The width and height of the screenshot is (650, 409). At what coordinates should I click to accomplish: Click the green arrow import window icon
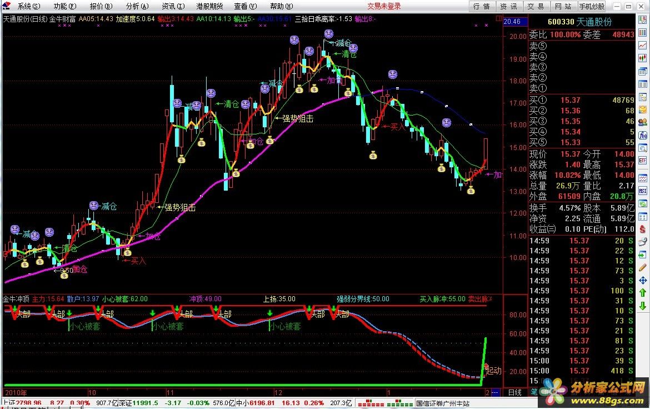coord(643,255)
